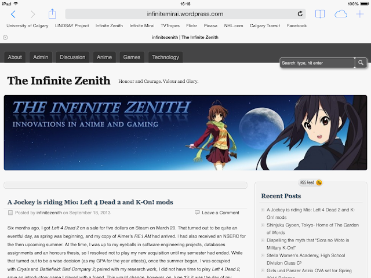Open recent post Shinjuku Gyoen, Tokyo
The height and width of the screenshot is (278, 371).
(312, 229)
